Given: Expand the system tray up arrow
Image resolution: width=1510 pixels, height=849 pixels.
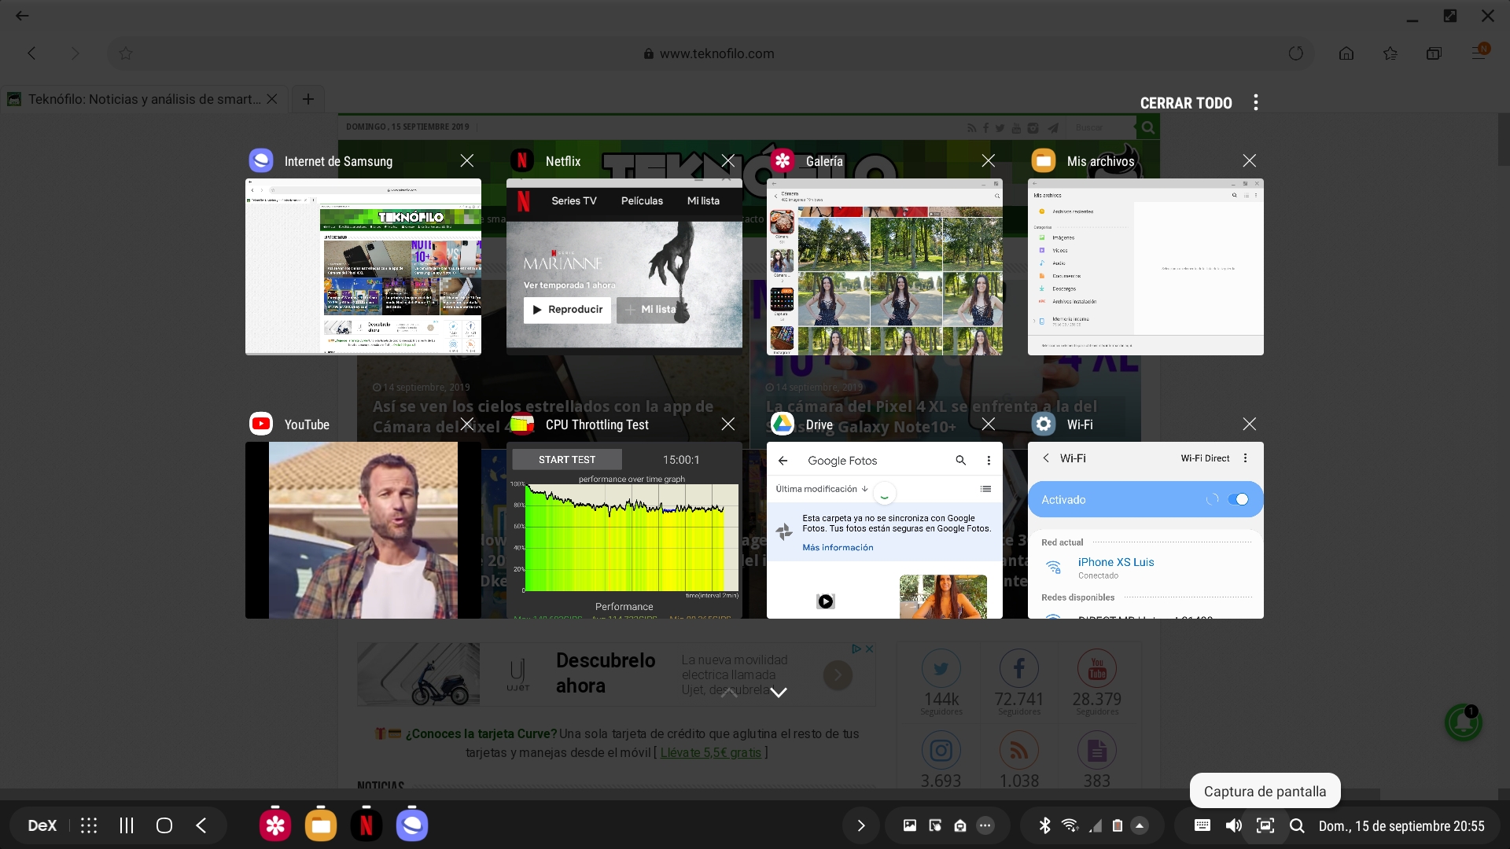Looking at the screenshot, I should [x=1140, y=825].
